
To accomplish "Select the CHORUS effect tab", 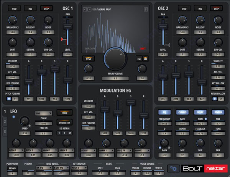I will 182,112.
